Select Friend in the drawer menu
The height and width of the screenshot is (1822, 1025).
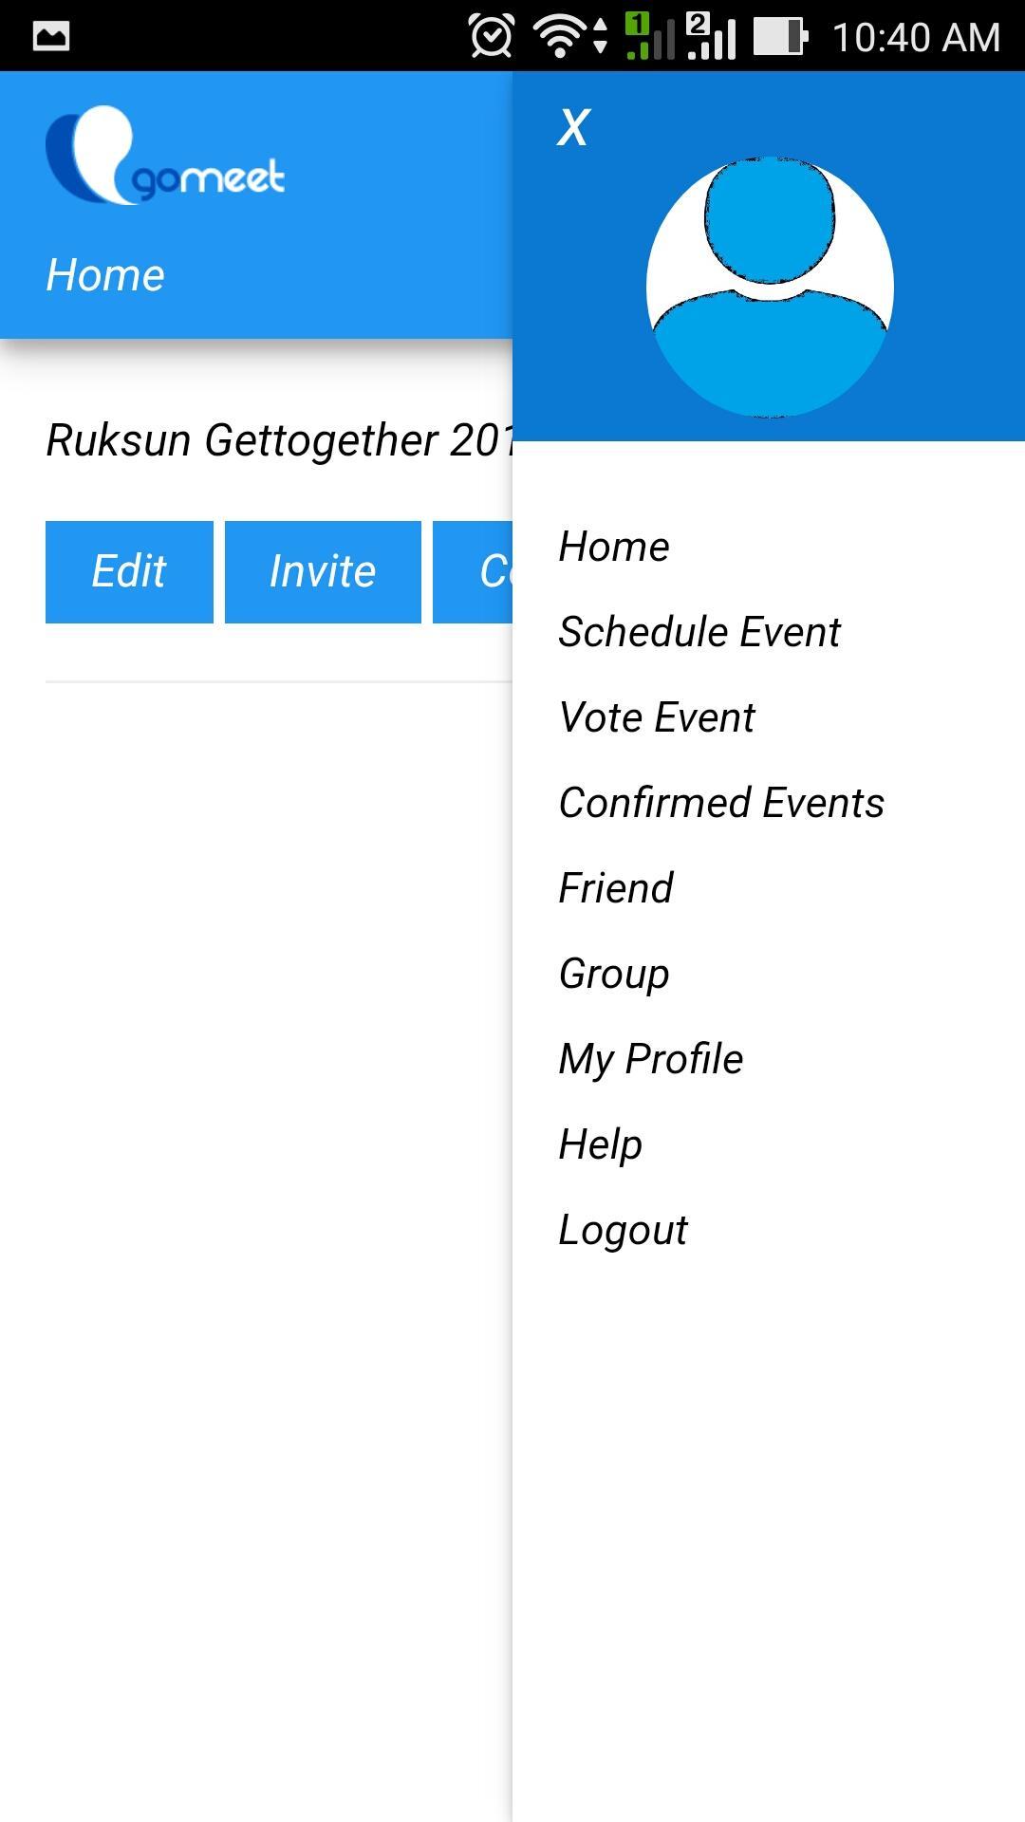tap(616, 888)
